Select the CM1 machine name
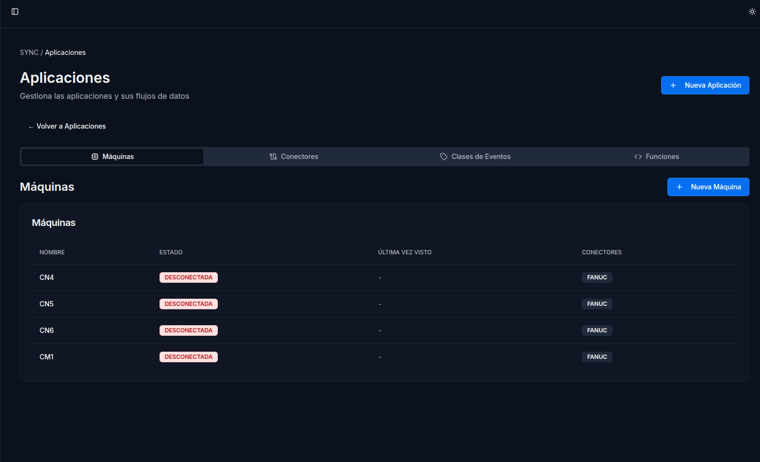This screenshot has width=760, height=462. tap(47, 357)
